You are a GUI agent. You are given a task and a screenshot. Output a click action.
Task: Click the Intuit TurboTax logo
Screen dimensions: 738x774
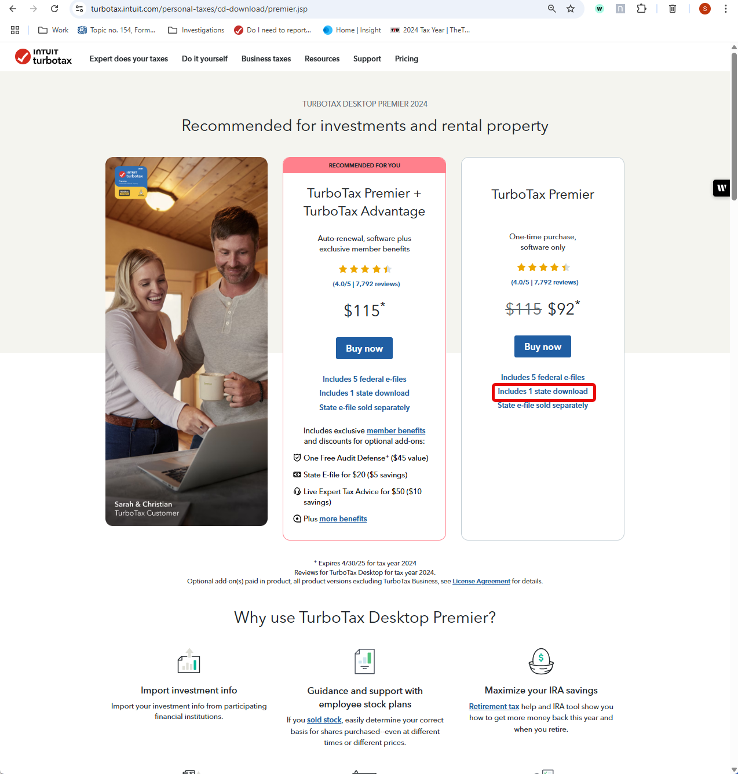click(43, 57)
